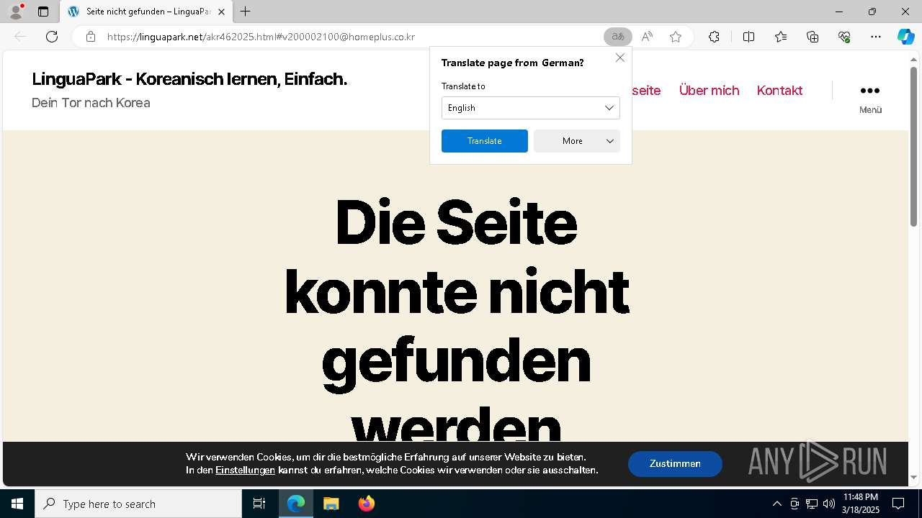Open the Copilot icon

click(905, 37)
